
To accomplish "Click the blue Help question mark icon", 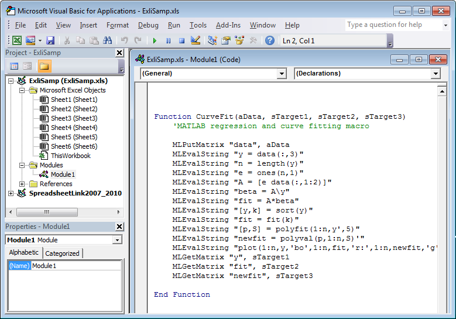I will 270,40.
